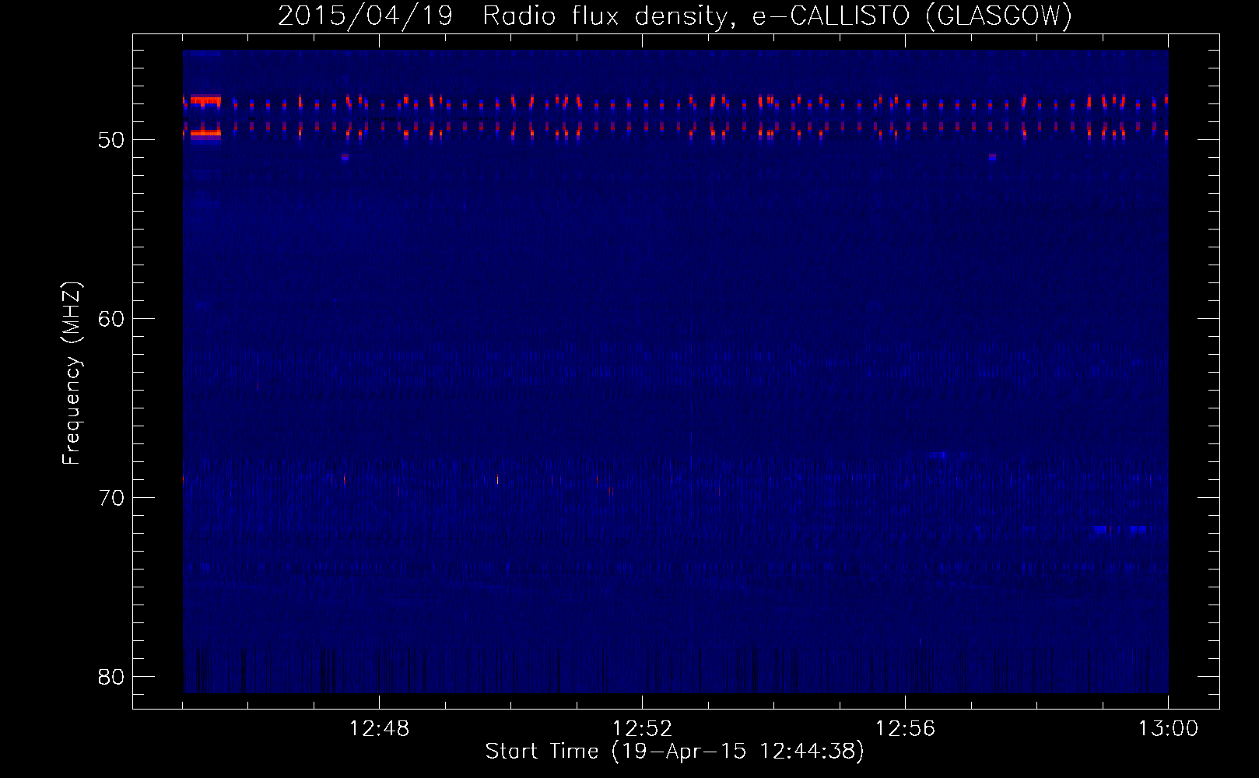Click the "Frequency (MHZ)" axis label
The image size is (1259, 778).
pyautogui.click(x=71, y=373)
